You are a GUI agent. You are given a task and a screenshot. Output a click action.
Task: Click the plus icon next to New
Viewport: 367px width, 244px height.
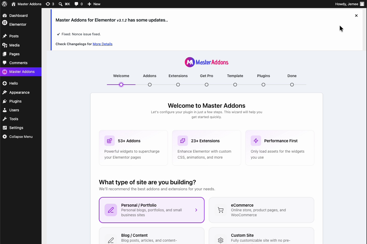point(89,4)
